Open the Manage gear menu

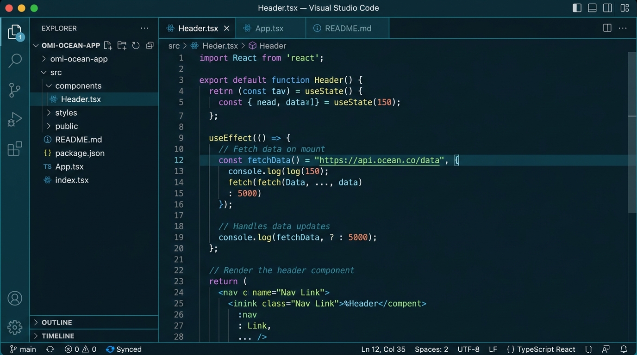click(x=15, y=327)
